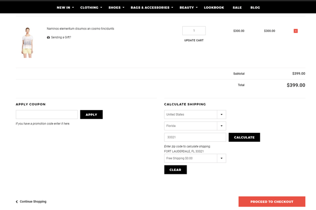Open the NEW IN menu

tap(65, 7)
